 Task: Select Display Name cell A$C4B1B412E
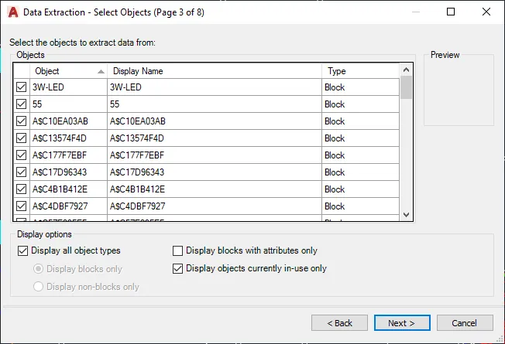pyautogui.click(x=215, y=189)
